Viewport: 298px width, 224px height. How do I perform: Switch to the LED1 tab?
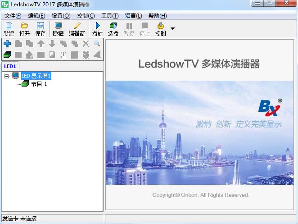pos(10,66)
